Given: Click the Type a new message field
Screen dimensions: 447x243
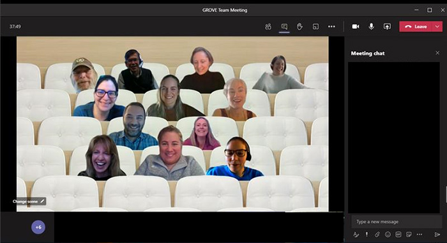Looking at the screenshot, I should [x=397, y=222].
